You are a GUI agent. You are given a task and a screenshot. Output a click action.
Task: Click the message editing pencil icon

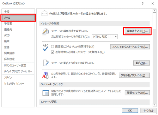[x=45, y=32]
